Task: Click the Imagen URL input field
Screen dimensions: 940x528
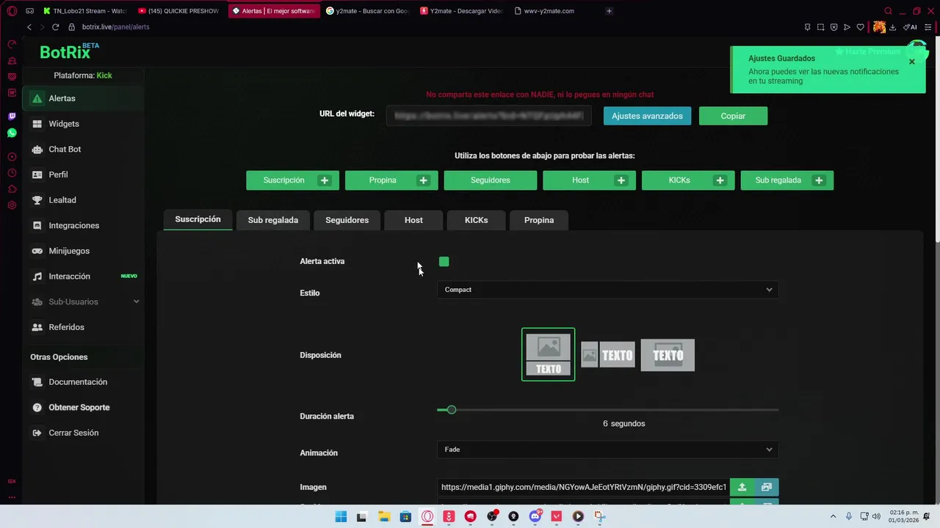Action: point(584,487)
